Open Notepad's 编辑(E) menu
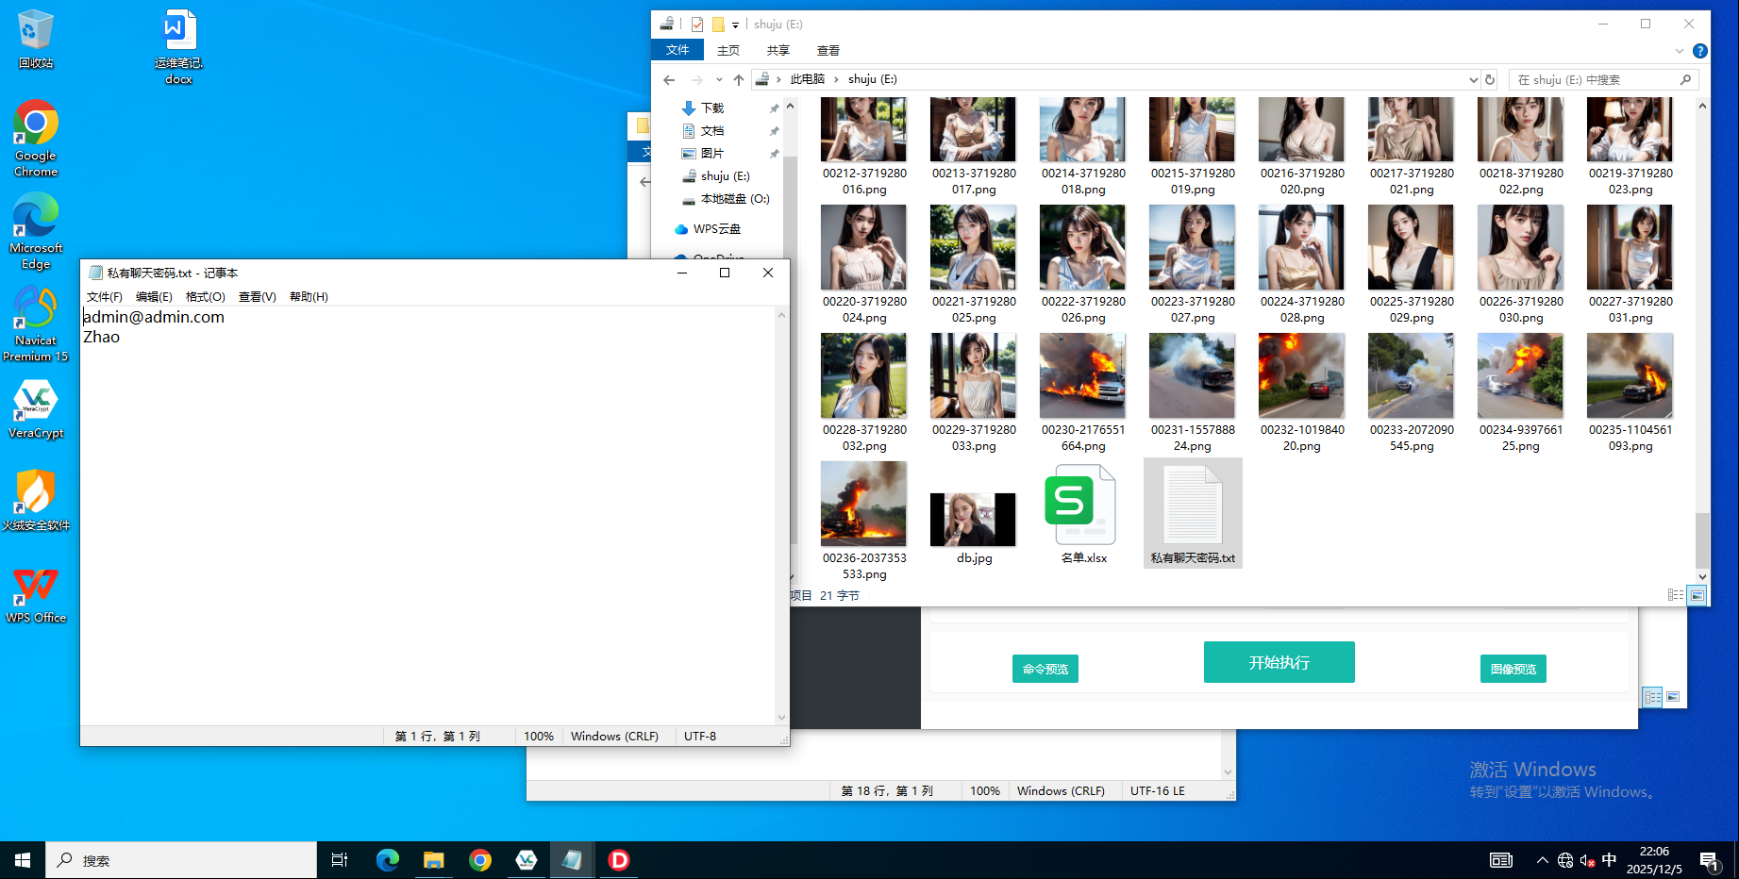Viewport: 1739px width, 879px height. tap(154, 297)
